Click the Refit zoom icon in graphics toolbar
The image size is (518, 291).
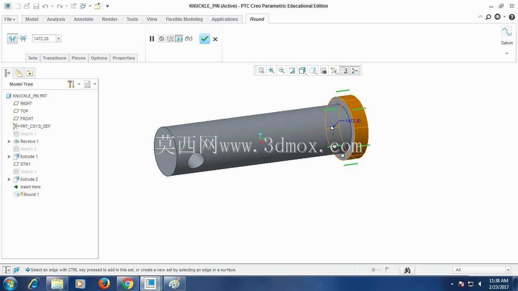click(x=261, y=70)
